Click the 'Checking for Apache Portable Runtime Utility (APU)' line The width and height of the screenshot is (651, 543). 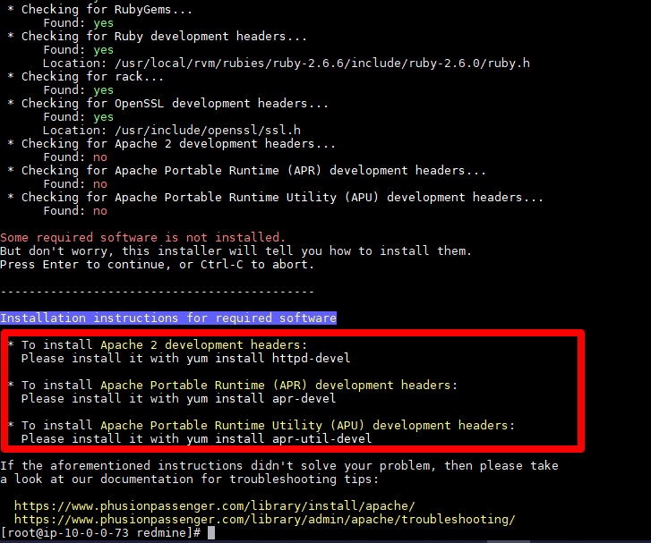[275, 198]
